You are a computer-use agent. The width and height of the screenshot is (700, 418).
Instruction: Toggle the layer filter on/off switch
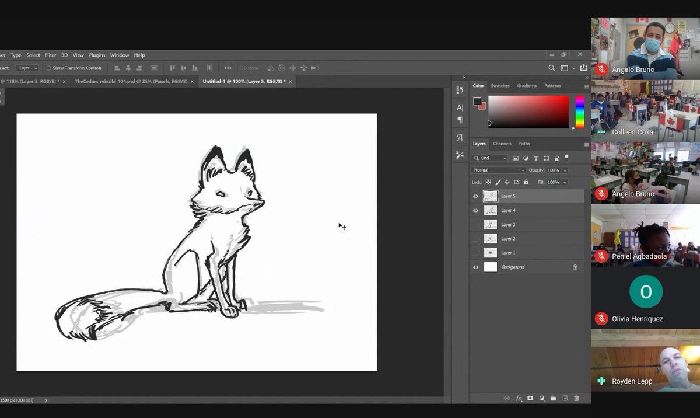point(566,157)
